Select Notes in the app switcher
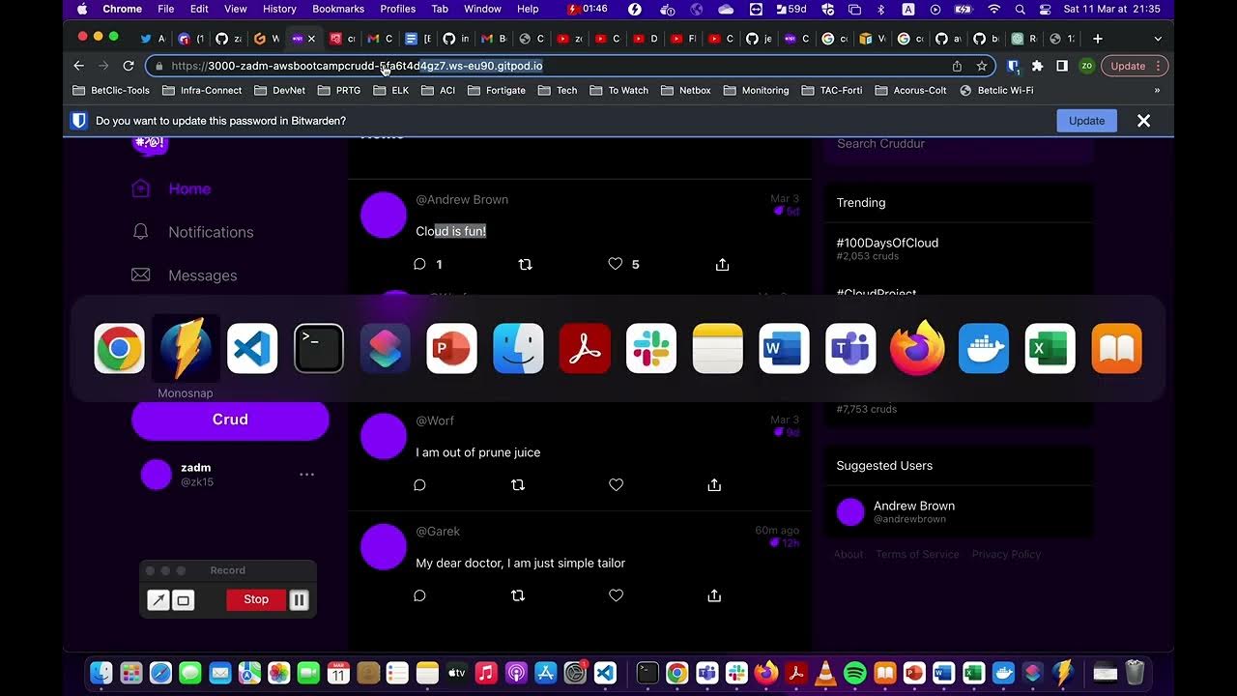1237x696 pixels. [718, 348]
